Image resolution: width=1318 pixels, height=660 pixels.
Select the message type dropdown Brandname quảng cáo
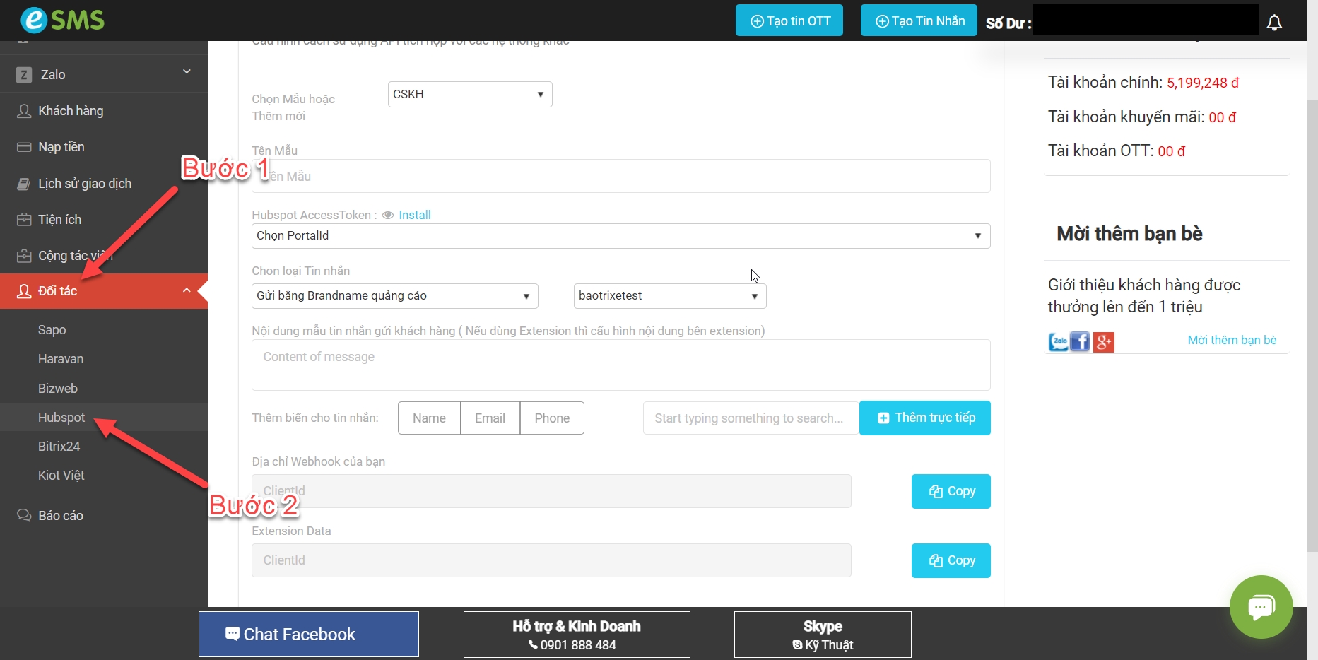[x=394, y=296]
